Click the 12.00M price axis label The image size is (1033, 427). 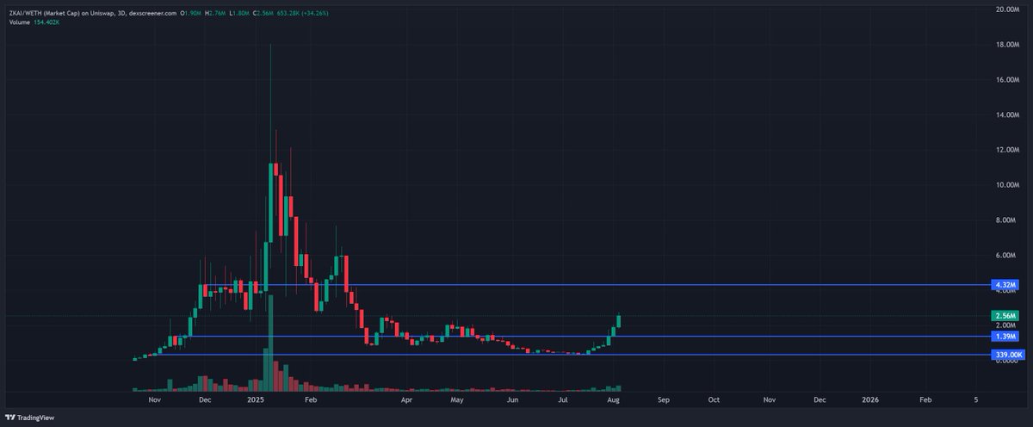[x=1007, y=150]
